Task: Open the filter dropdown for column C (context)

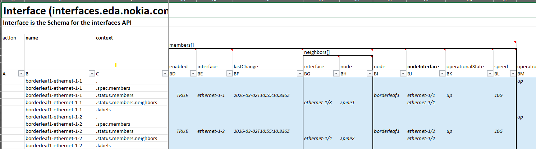Action: [x=165, y=74]
